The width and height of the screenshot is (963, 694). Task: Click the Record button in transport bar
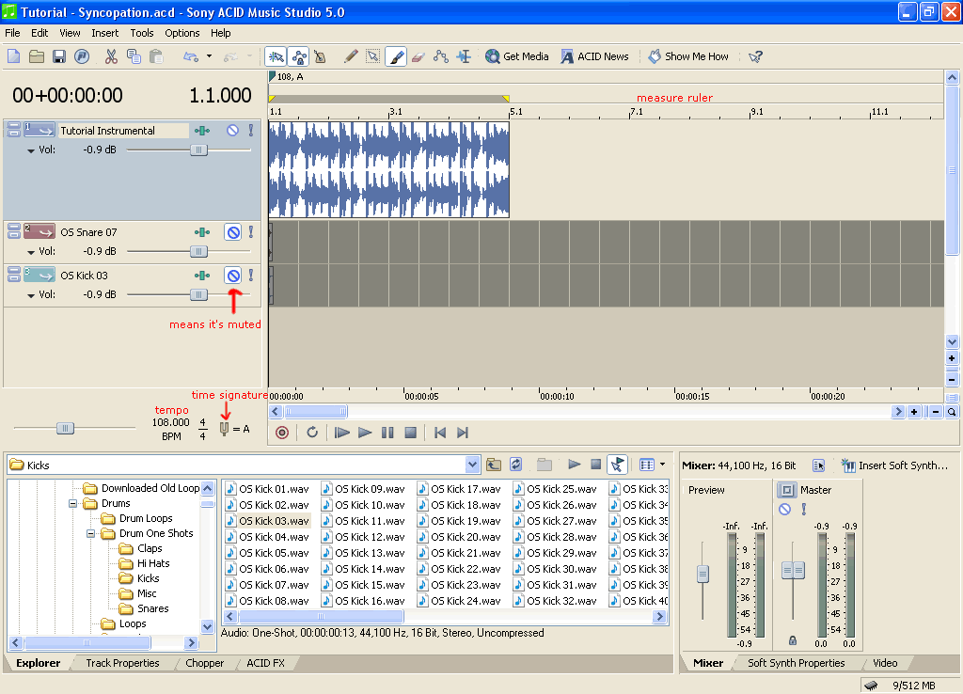[x=282, y=433]
